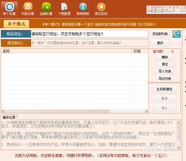Click the log scroll down arrow
Screen dimensions: 186x161
click(x=178, y=148)
